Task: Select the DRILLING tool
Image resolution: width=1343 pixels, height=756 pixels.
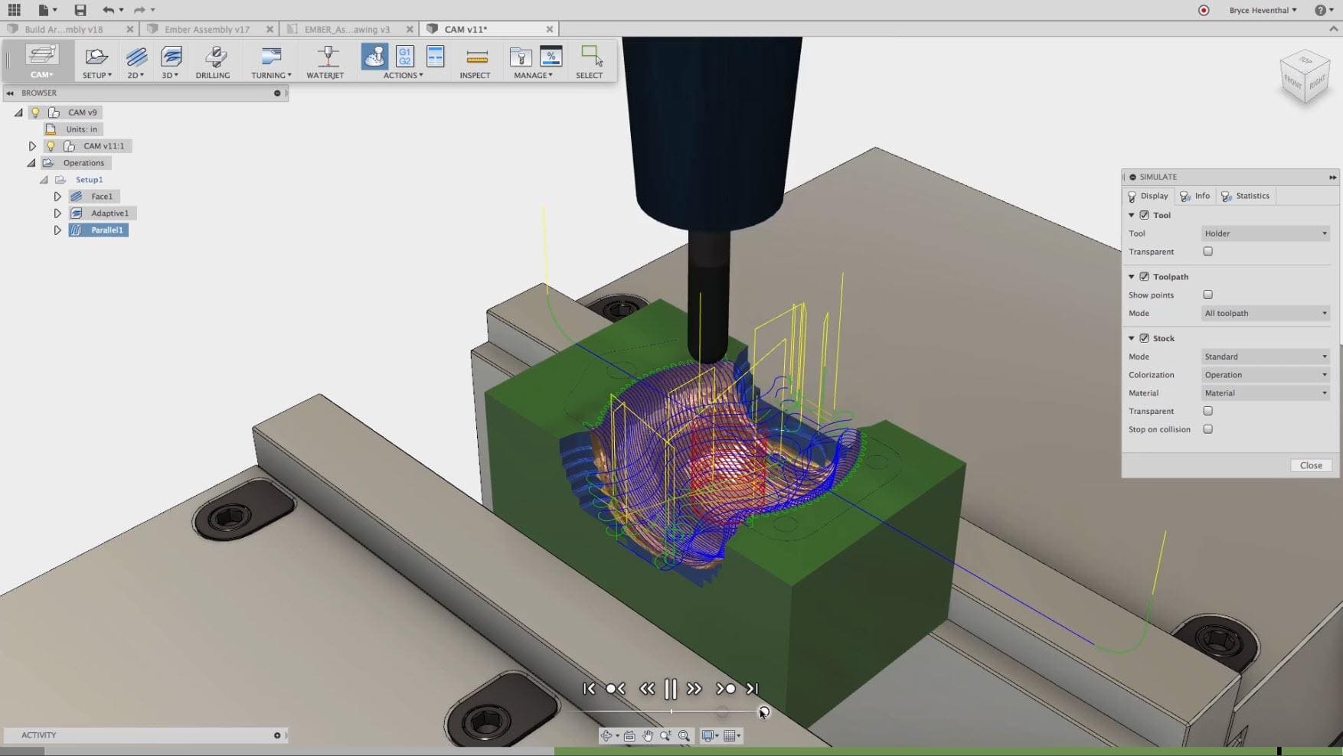Action: (x=213, y=63)
